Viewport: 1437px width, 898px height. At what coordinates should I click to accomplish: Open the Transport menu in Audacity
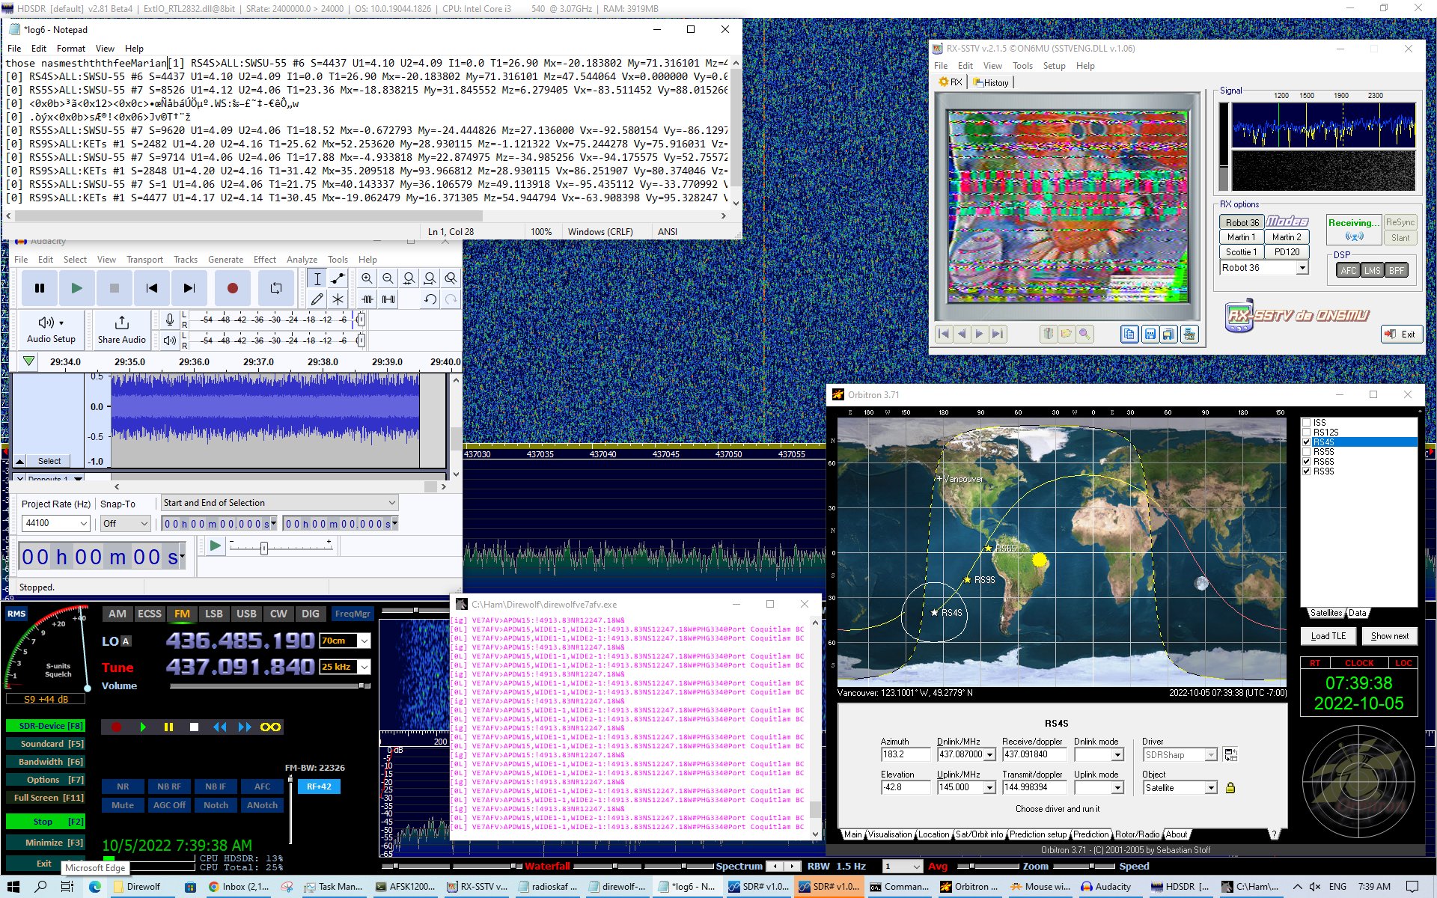(144, 260)
